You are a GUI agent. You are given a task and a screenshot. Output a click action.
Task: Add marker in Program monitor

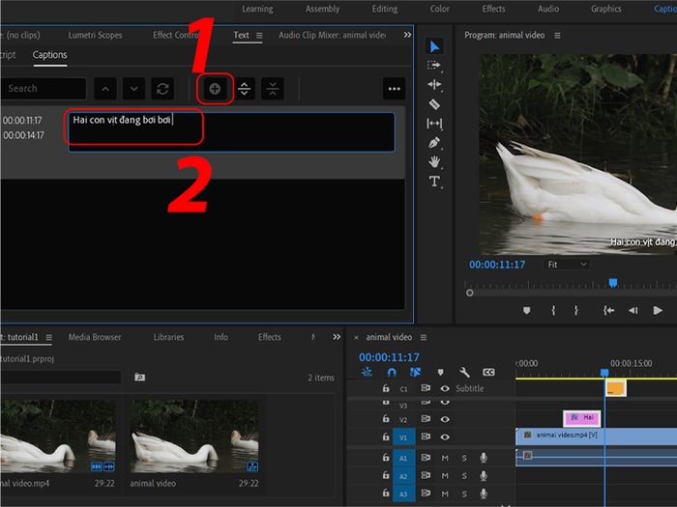[526, 310]
